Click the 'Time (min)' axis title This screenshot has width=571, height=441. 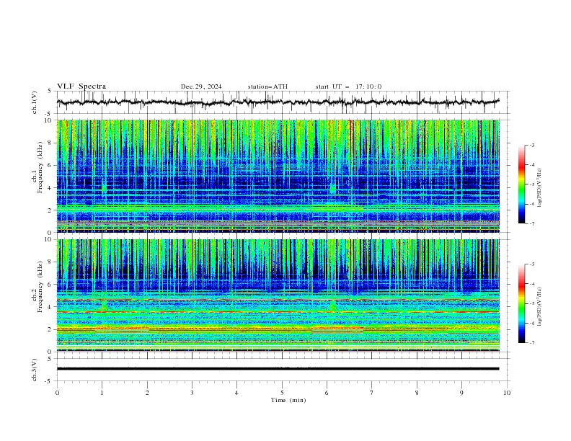pos(288,400)
